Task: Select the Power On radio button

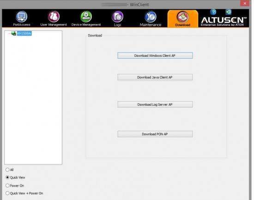Action: (7, 185)
